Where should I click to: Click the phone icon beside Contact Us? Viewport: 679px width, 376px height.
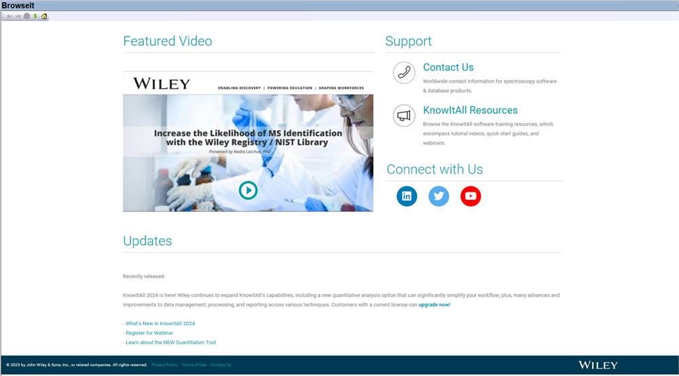click(x=404, y=72)
